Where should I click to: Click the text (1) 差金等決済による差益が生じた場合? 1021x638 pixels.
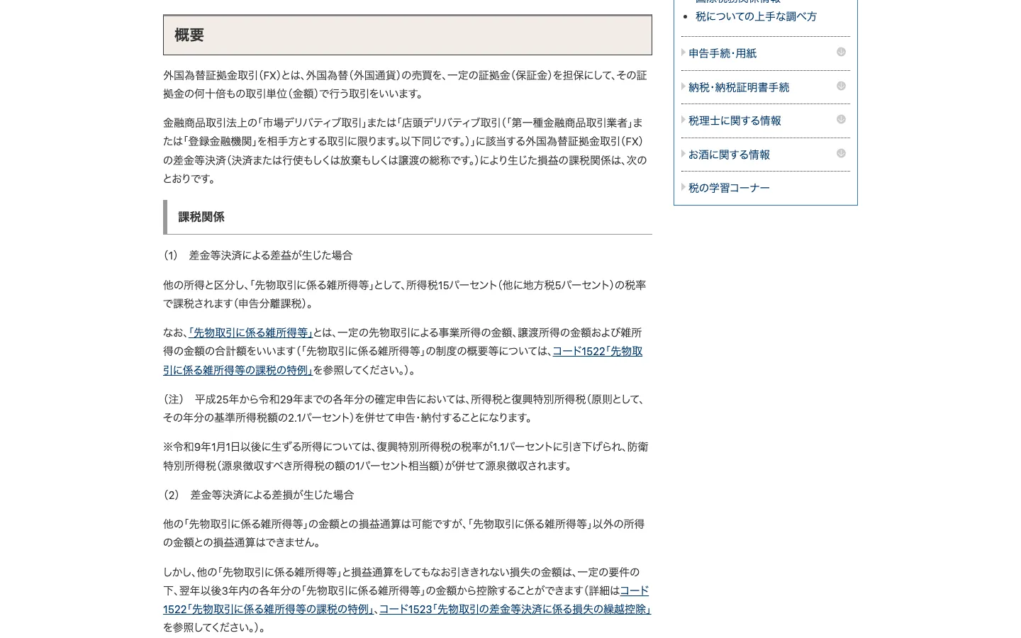[258, 255]
